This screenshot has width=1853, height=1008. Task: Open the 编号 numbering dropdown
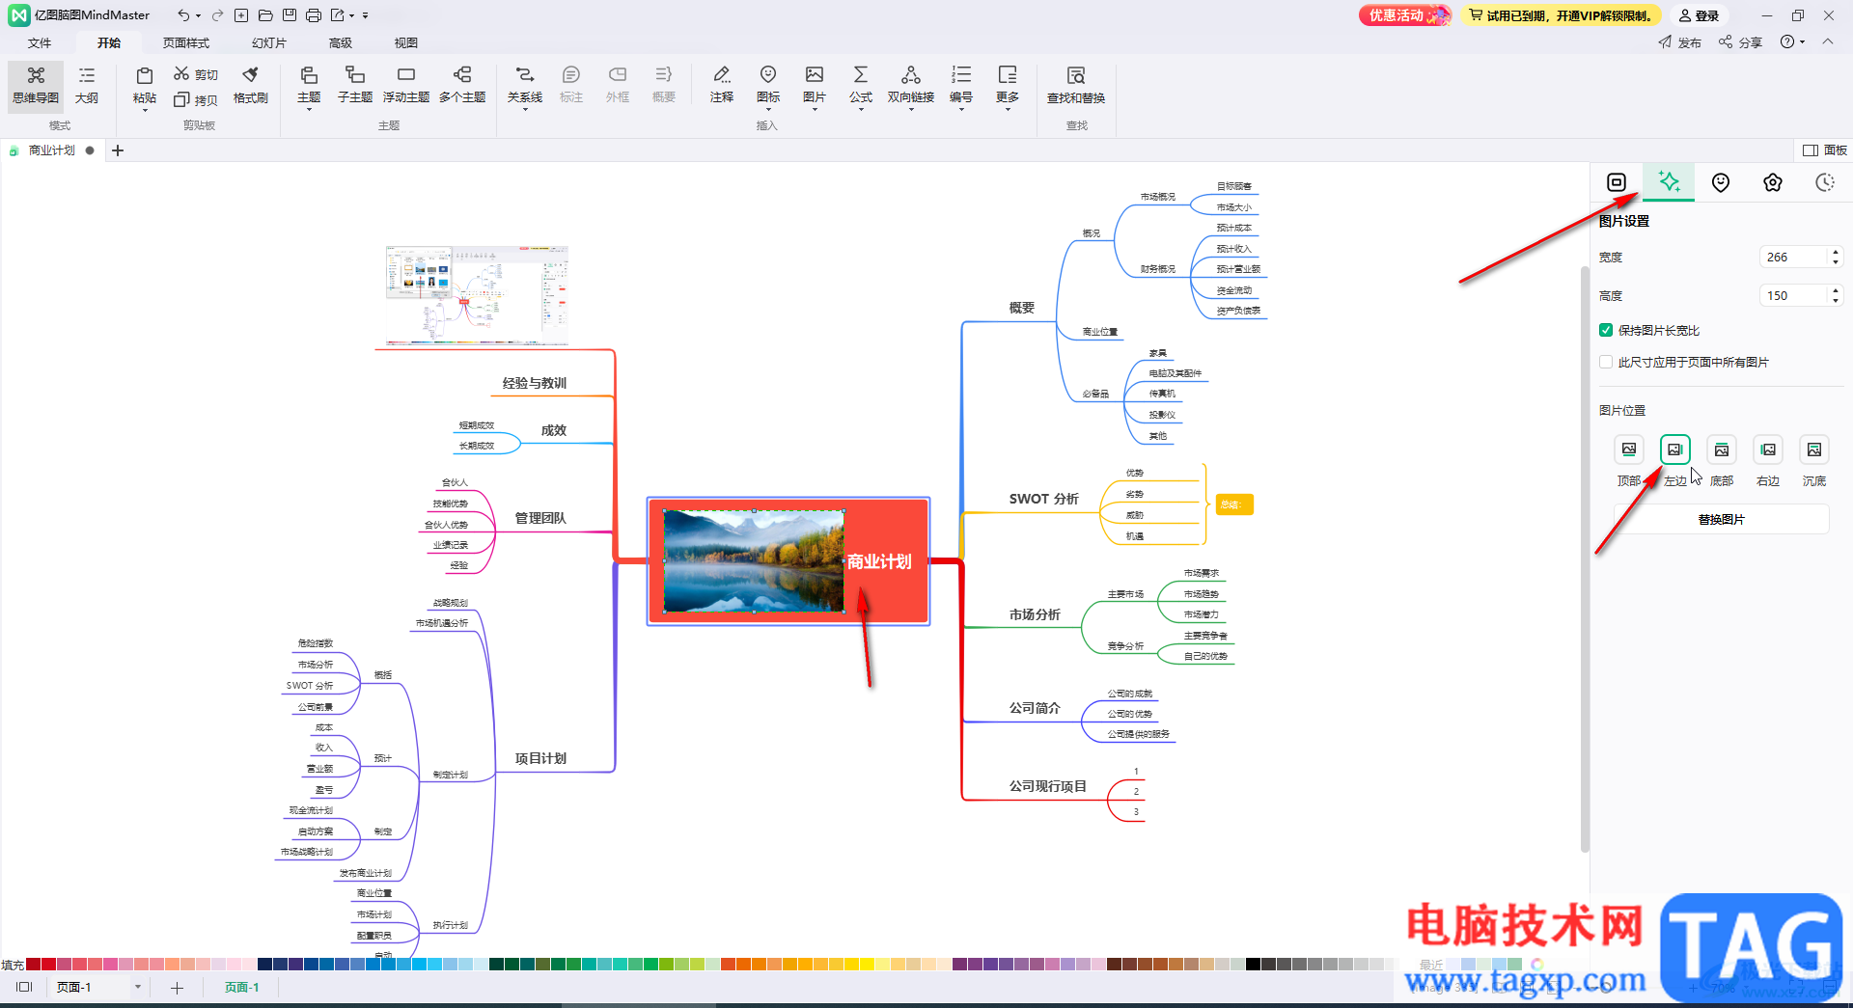point(961,110)
